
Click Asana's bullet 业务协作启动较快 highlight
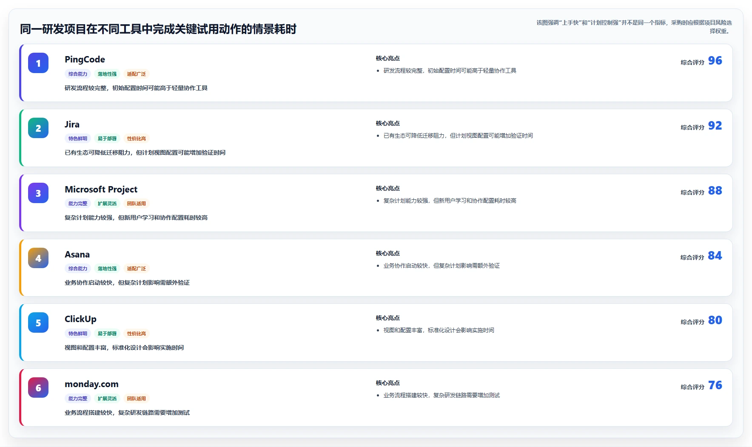click(x=442, y=266)
